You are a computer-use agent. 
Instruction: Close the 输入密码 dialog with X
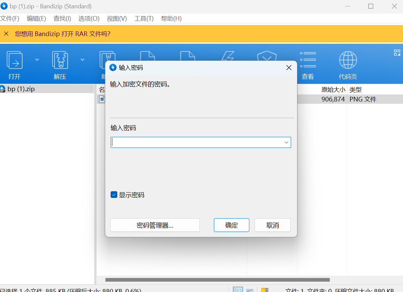(x=289, y=68)
